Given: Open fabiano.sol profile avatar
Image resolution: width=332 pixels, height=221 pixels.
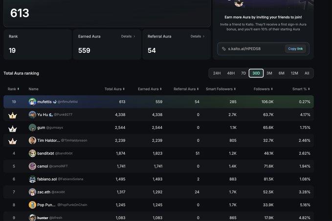Looking at the screenshot, I should (x=32, y=179).
